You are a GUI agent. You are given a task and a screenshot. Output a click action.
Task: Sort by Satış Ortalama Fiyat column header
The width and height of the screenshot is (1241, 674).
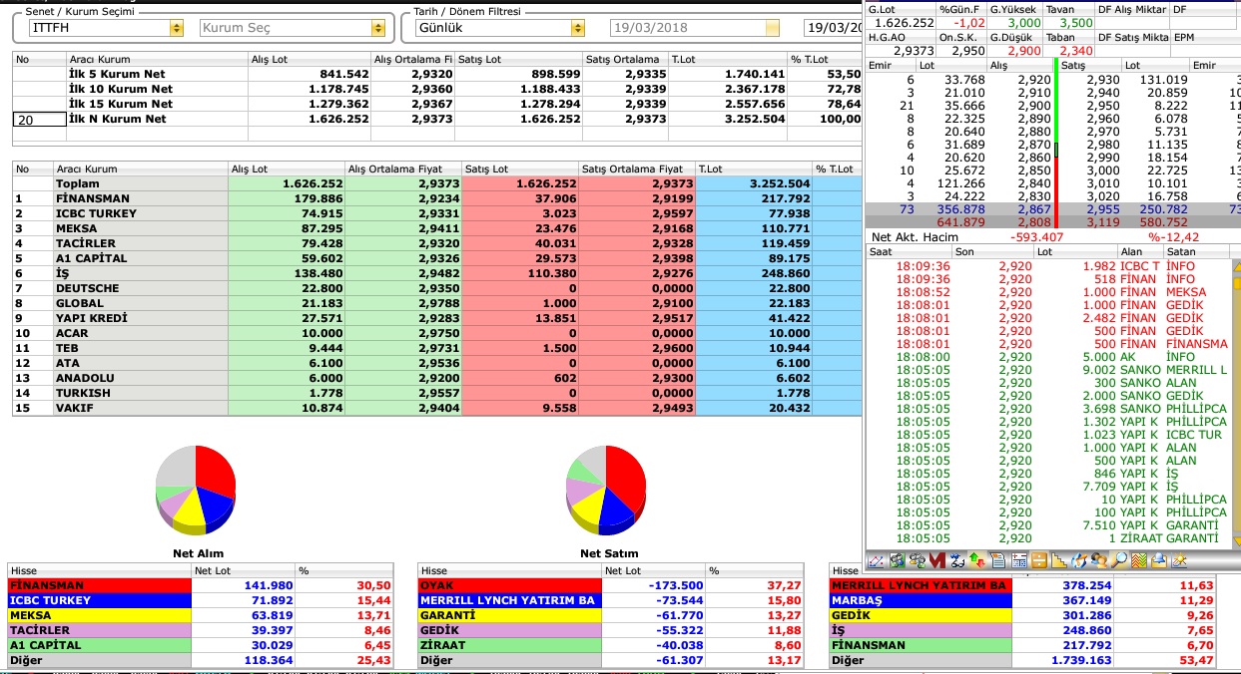tap(637, 169)
